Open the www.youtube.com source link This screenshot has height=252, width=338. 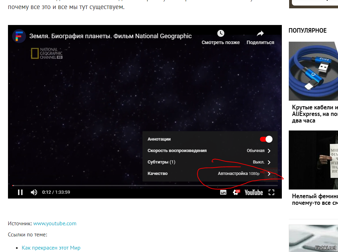[55, 224]
